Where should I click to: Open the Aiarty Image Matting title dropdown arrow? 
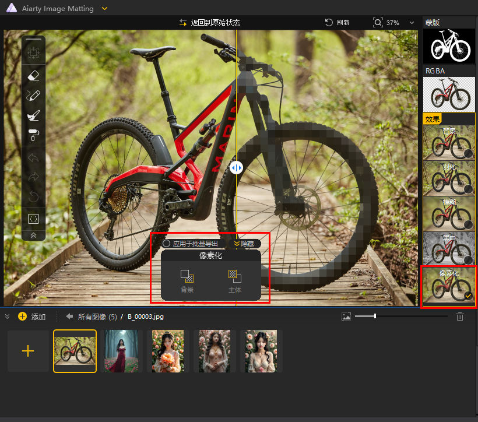(104, 9)
